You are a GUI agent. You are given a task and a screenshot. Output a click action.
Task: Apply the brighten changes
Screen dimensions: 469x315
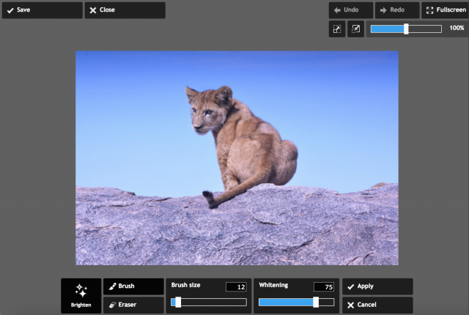377,286
